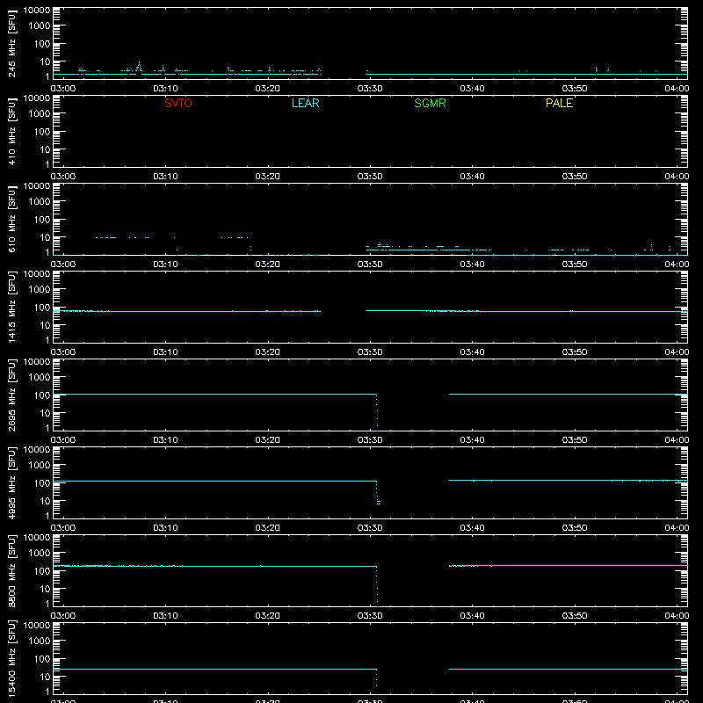Click the 03:30 tick under 1415 MHz panel

(x=370, y=352)
